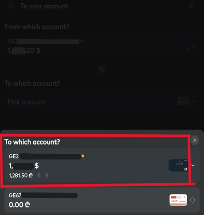
Task: Expand the From account dropdown chevron
Action: (x=194, y=46)
